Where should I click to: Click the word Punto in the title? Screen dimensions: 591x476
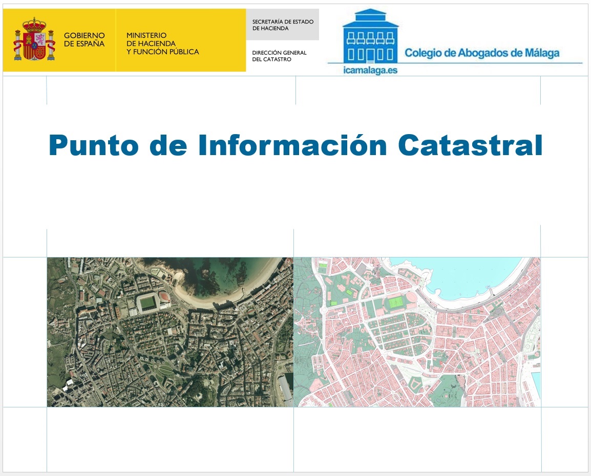point(93,145)
